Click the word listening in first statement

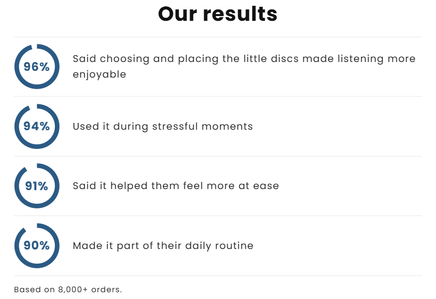361,59
